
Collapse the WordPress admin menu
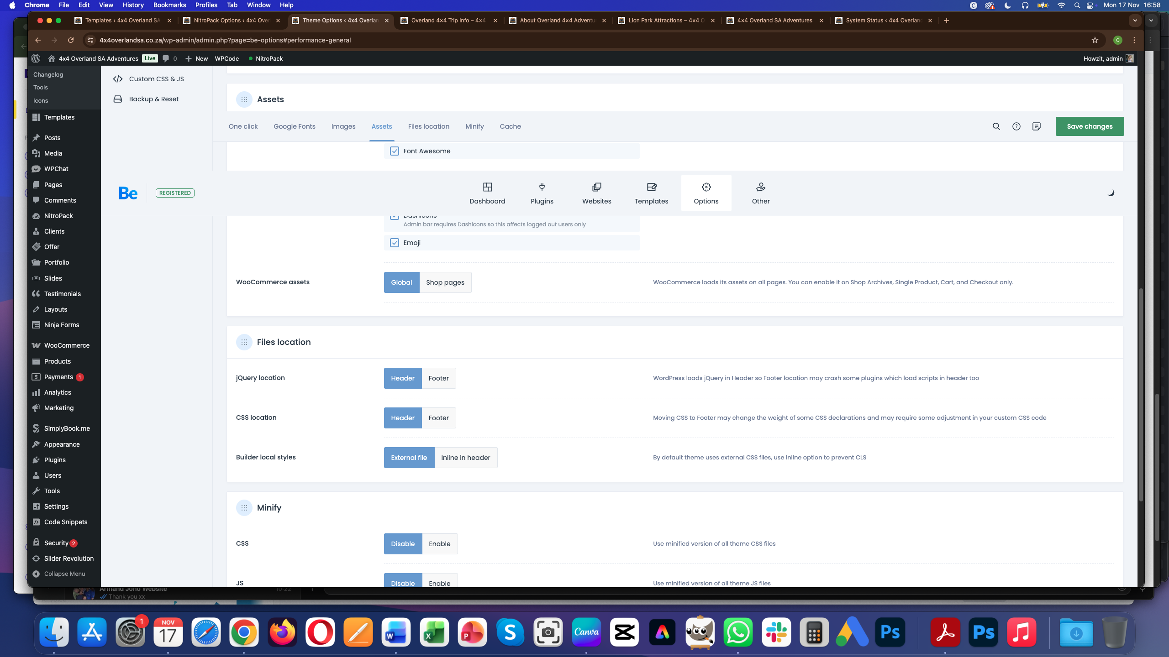[64, 574]
